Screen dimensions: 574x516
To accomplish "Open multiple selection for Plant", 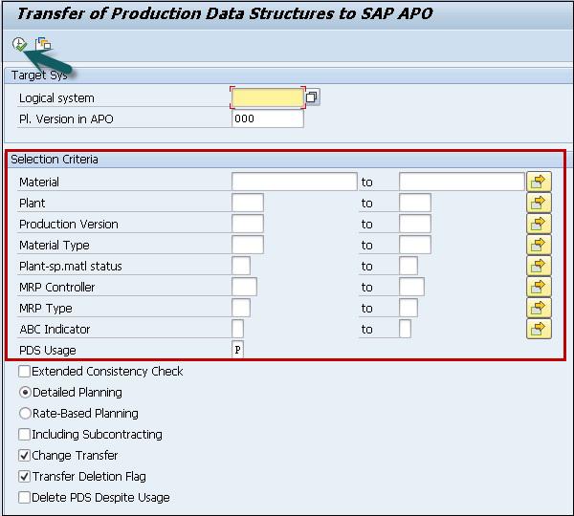I will coord(539,203).
